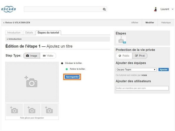Open Laurent's user avatar
This screenshot has width=175, height=131.
pos(155,9)
